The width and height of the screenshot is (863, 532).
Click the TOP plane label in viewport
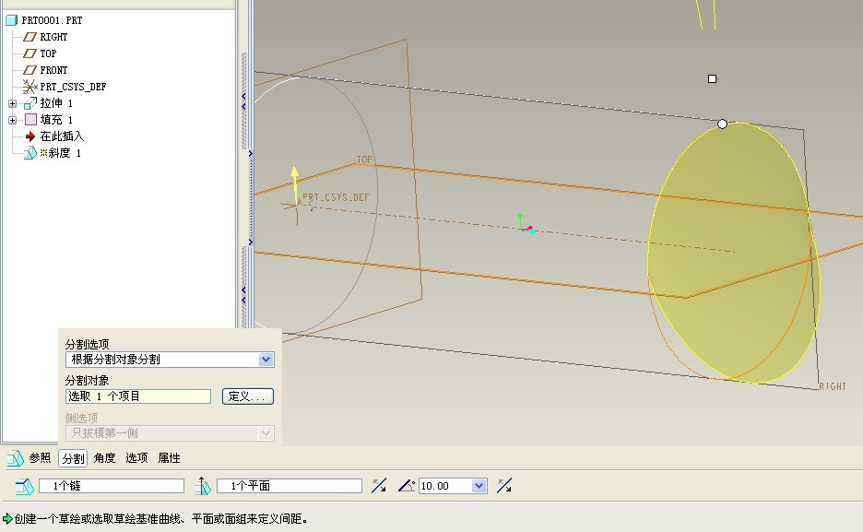point(364,160)
